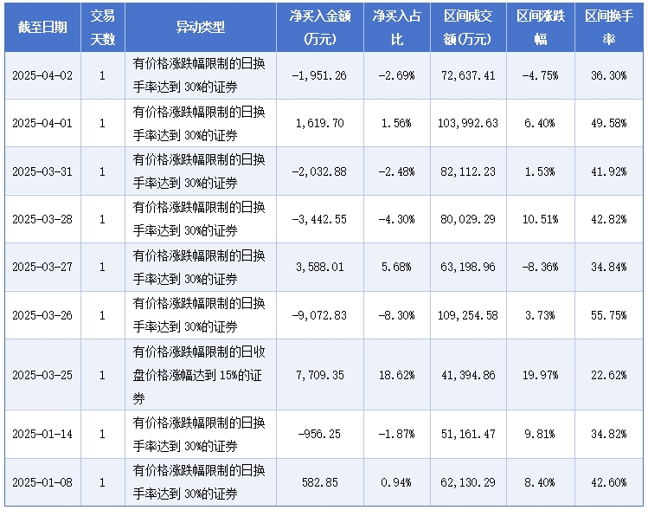Image resolution: width=648 pixels, height=510 pixels.
Task: Click the 区间成交额(万元) header
Action: (x=468, y=28)
